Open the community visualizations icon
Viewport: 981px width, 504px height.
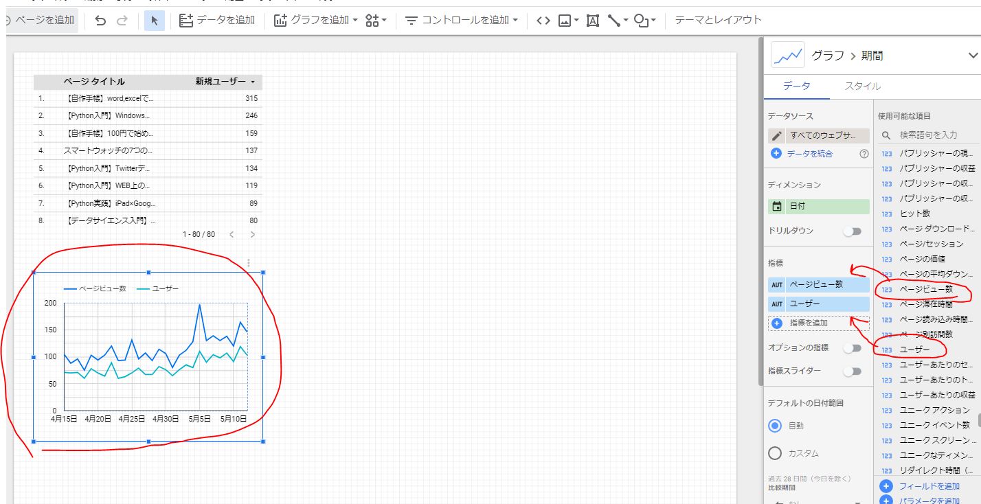tap(376, 21)
